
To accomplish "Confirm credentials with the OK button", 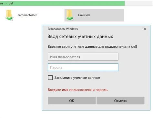I will 72,100.
